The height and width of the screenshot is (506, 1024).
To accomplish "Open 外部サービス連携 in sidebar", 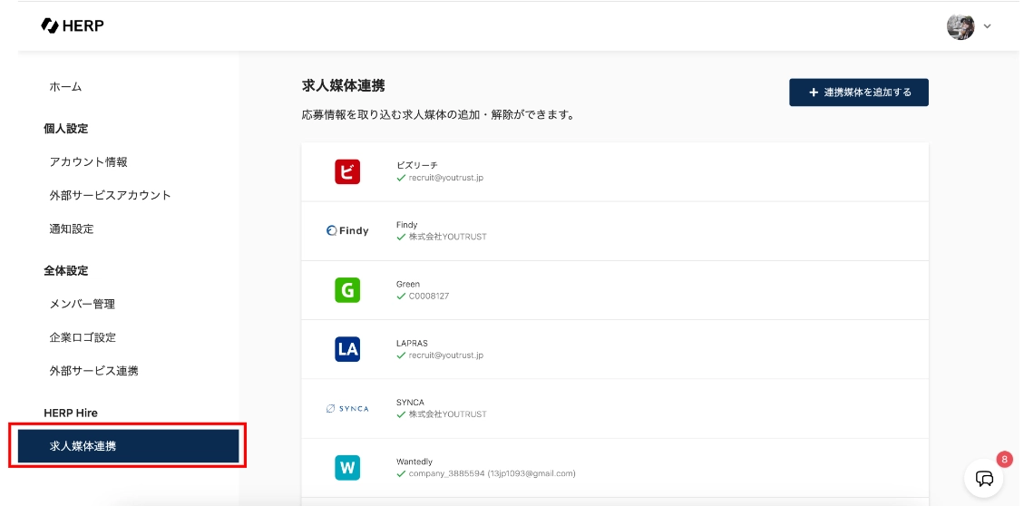I will point(94,371).
